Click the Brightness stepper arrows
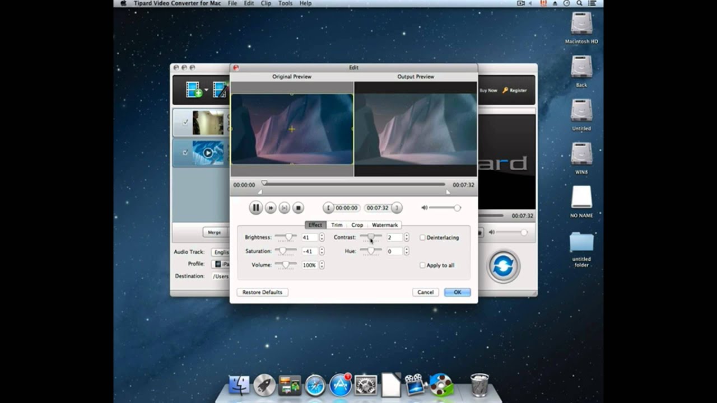This screenshot has width=717, height=403. pos(322,237)
